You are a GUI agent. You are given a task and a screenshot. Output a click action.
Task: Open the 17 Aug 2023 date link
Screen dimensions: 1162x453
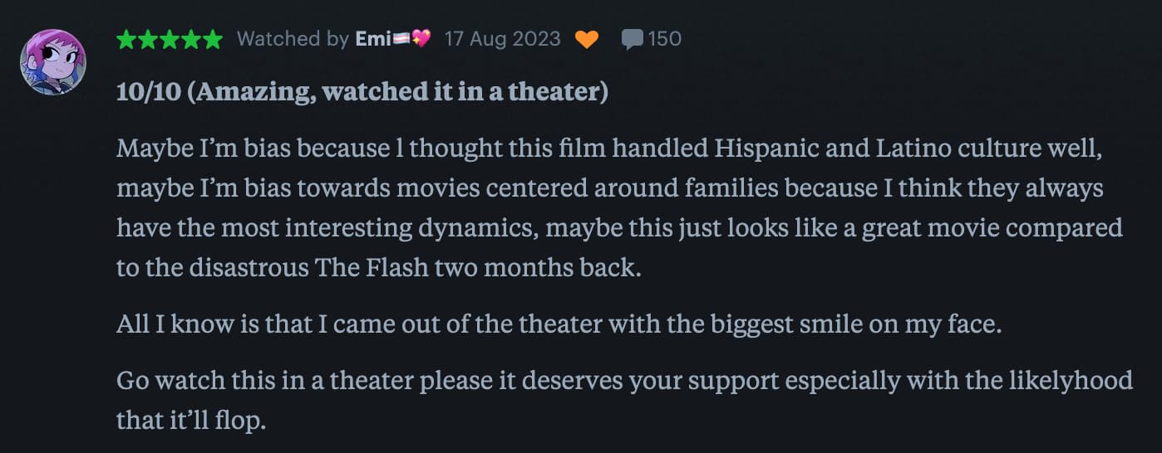[502, 39]
